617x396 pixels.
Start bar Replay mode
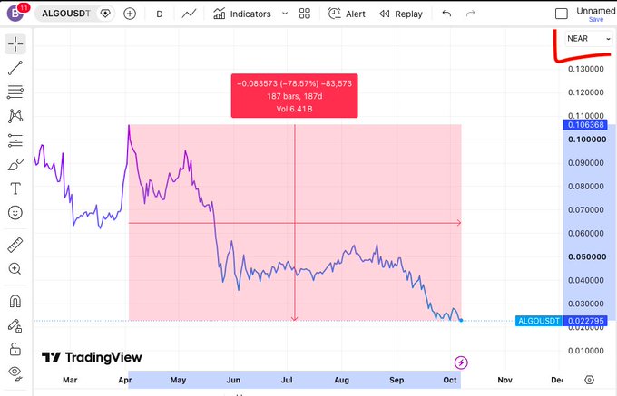pyautogui.click(x=401, y=14)
